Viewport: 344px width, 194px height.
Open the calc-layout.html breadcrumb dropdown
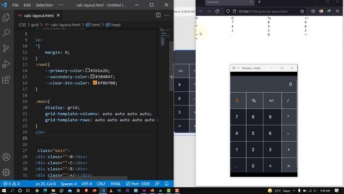pyautogui.click(x=66, y=25)
